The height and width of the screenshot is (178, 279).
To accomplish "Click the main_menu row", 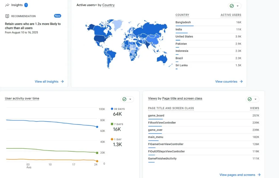I will pyautogui.click(x=204, y=137).
